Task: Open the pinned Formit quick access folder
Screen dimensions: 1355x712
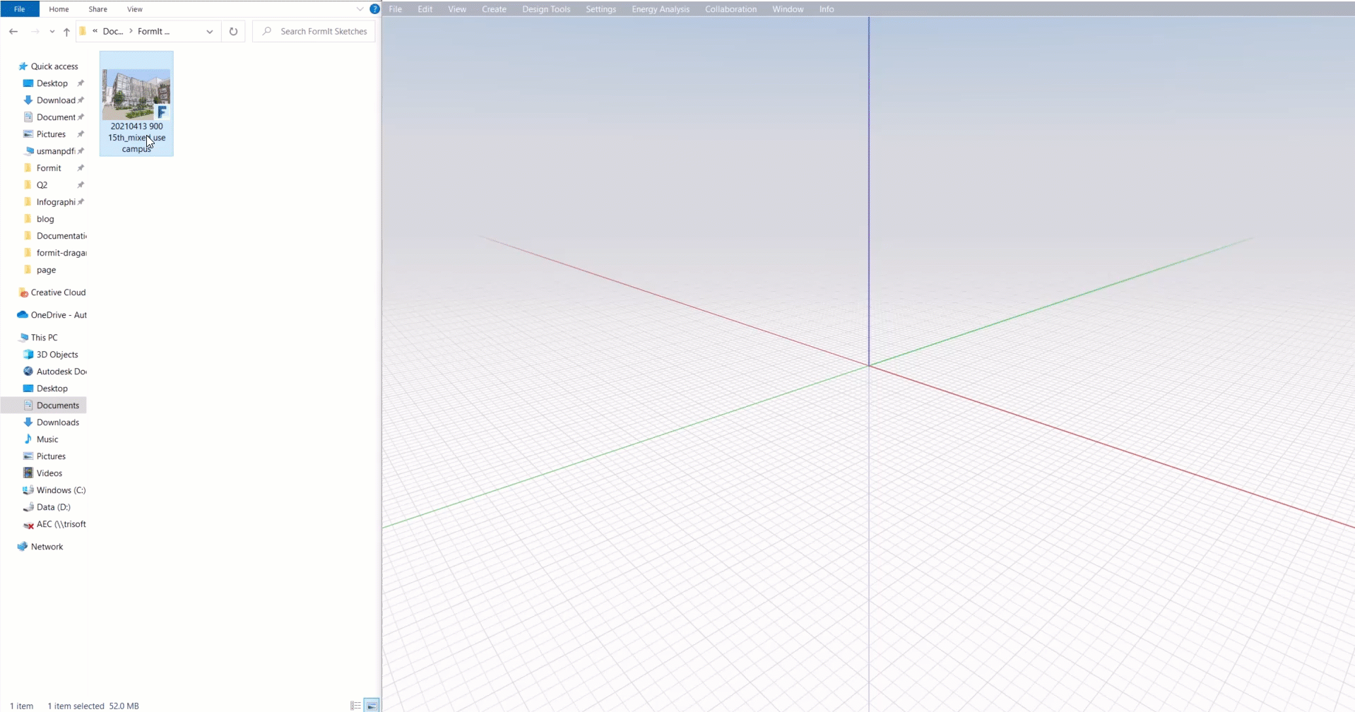Action: pyautogui.click(x=49, y=168)
